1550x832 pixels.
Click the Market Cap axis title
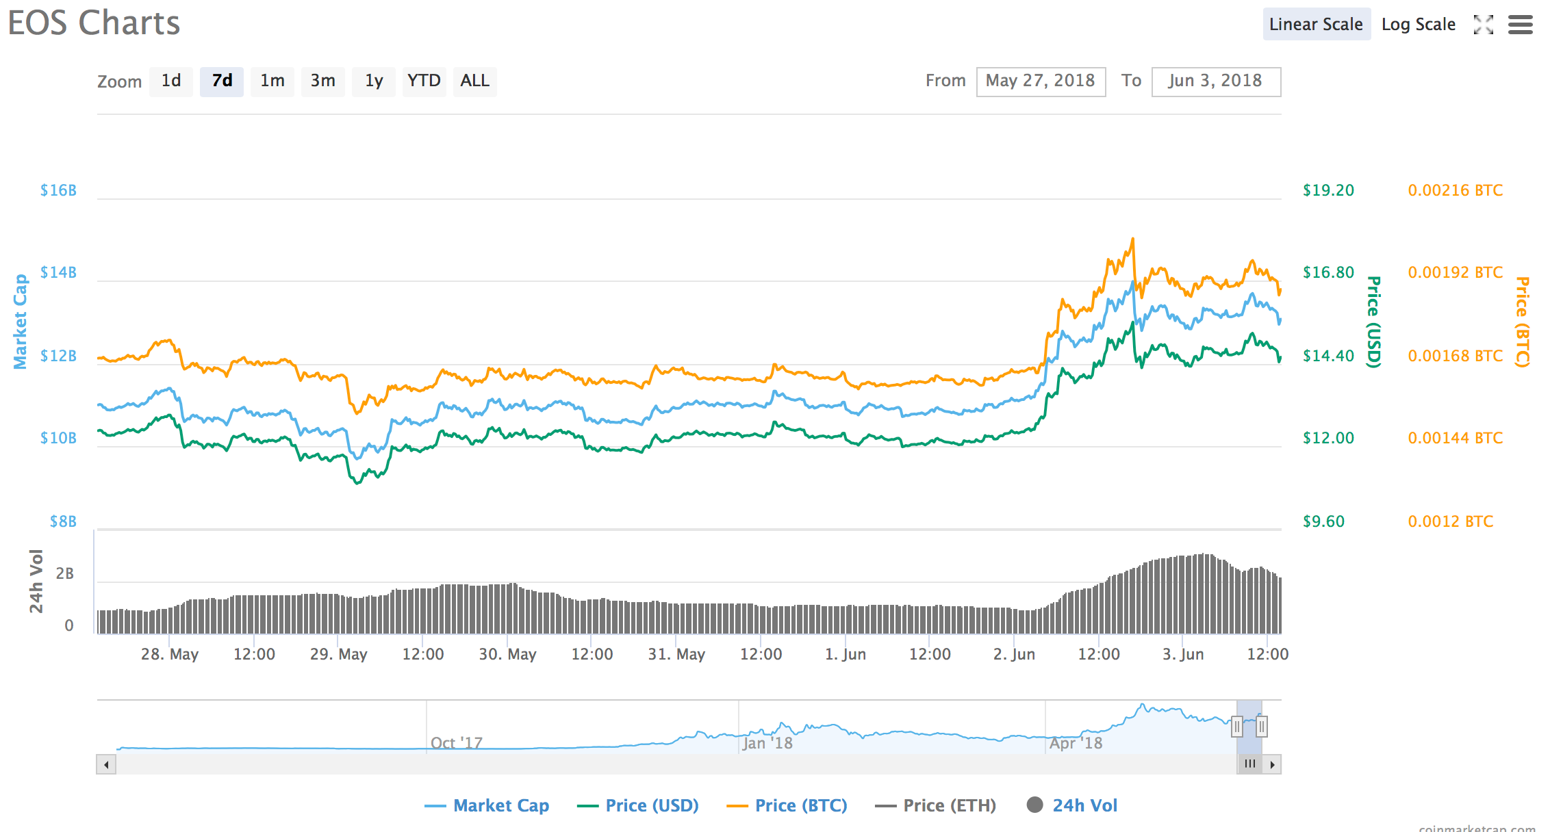pos(21,322)
